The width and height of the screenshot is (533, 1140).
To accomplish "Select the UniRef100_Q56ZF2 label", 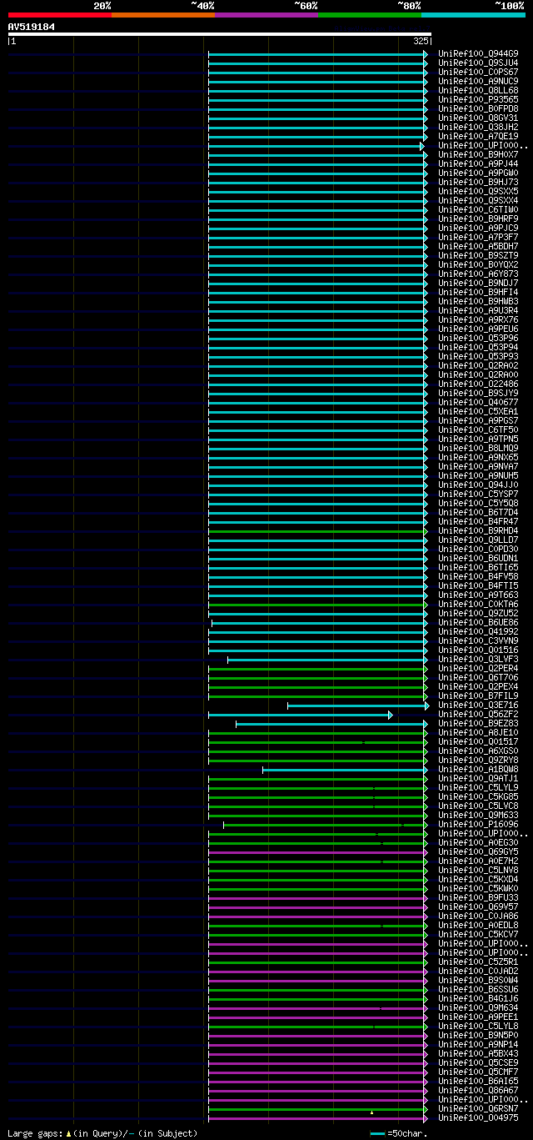I will 478,714.
